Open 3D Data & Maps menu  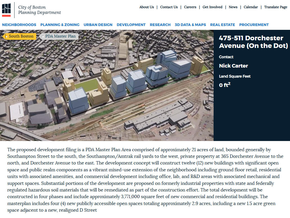tap(190, 25)
